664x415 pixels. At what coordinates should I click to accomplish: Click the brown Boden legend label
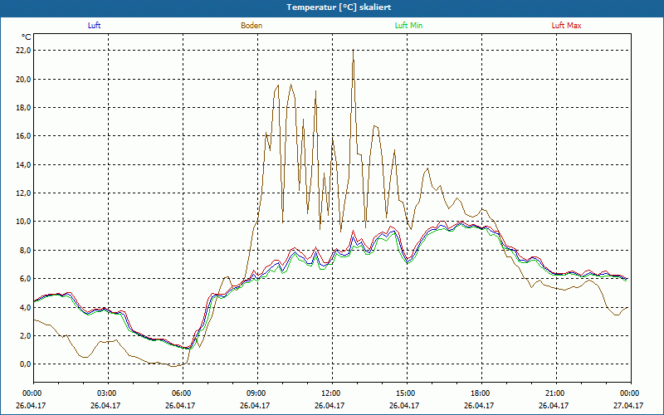pyautogui.click(x=251, y=26)
